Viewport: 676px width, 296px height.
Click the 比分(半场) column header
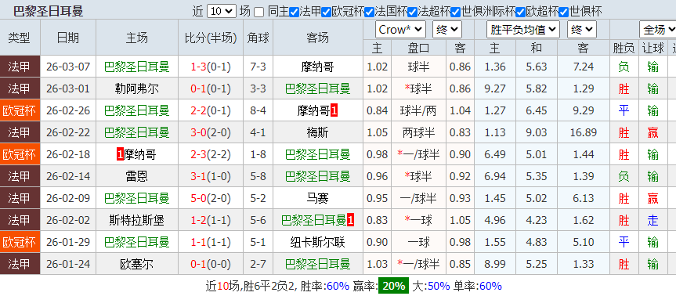[211, 38]
